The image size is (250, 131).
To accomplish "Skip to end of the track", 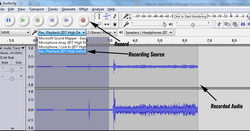I will pos(67,20).
